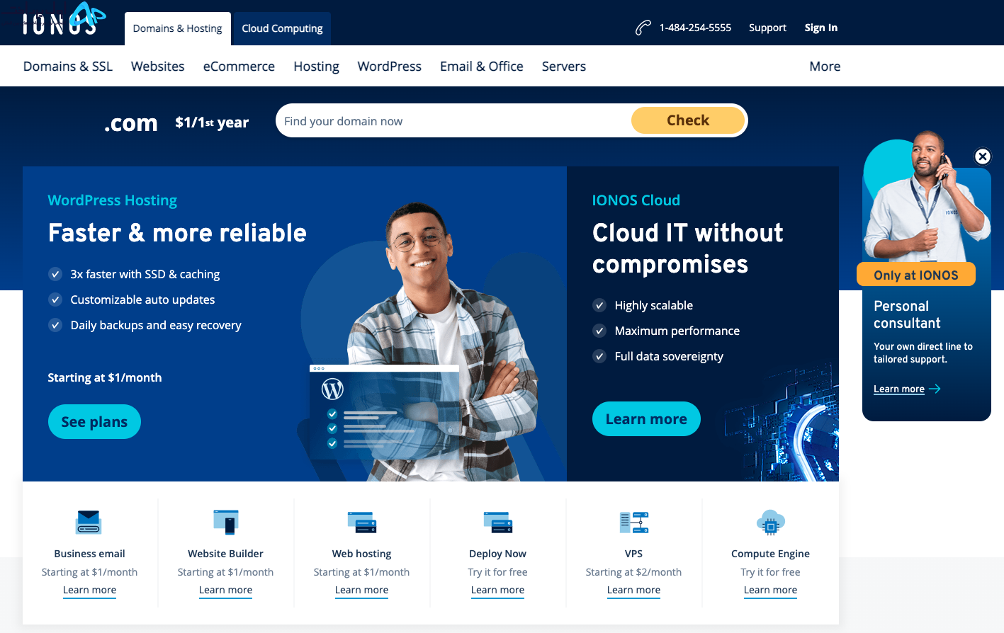Click the .com domain offer text
Screen dimensions: 1004x633
tap(130, 123)
